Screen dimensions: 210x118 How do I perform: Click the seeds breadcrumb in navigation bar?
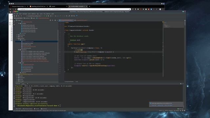[x=33, y=18]
